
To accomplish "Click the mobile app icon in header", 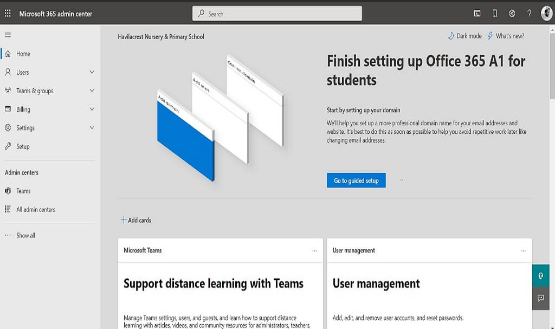I will pos(494,14).
